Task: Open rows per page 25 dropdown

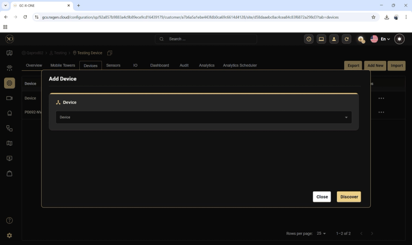Action: point(321,234)
